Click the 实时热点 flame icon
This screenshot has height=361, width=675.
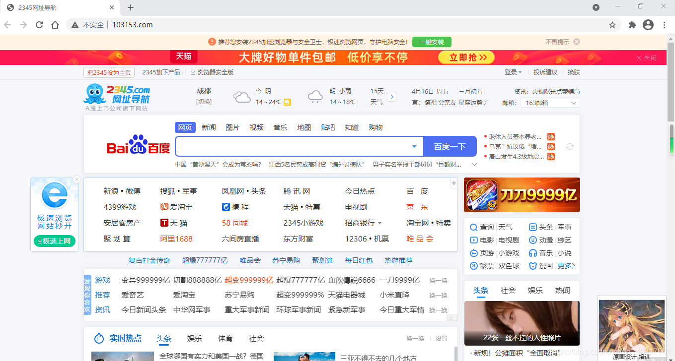(x=99, y=338)
